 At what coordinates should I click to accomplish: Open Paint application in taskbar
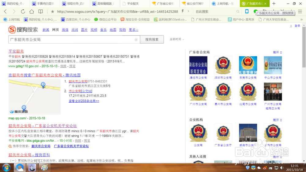click(44, 167)
